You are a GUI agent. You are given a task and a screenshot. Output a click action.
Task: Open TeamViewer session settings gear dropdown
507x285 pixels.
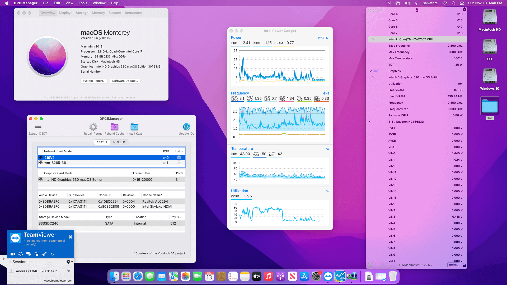click(70, 262)
